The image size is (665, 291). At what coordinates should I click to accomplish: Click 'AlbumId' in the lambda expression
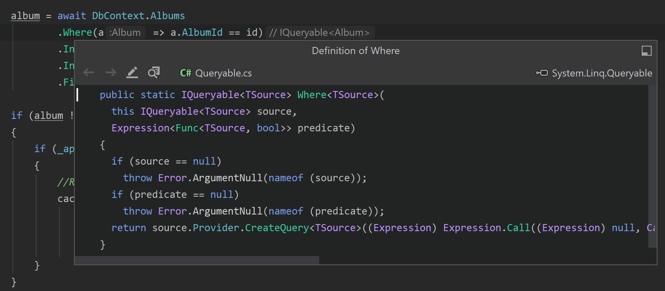pos(202,32)
